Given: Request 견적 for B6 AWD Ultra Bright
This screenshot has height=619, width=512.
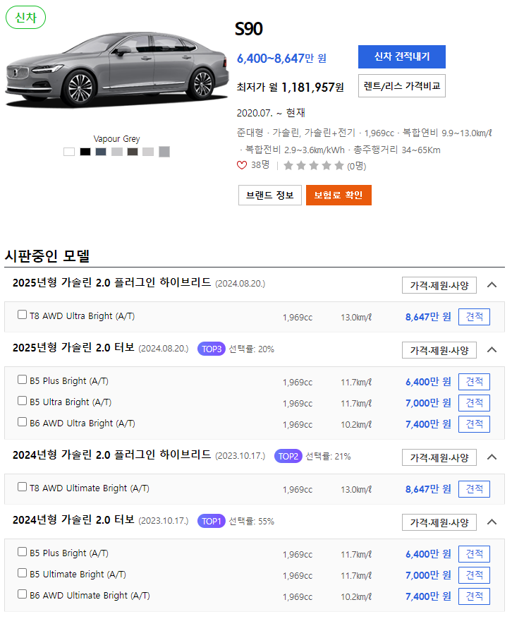Looking at the screenshot, I should point(474,424).
